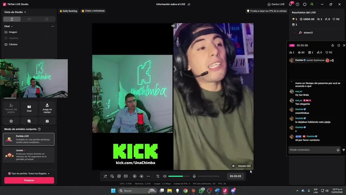Open the audio mixer settings sliders icon

158,176
